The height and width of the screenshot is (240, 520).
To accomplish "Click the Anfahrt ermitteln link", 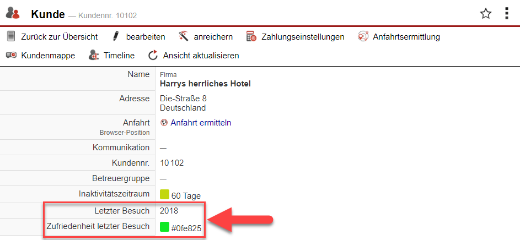I will point(201,123).
